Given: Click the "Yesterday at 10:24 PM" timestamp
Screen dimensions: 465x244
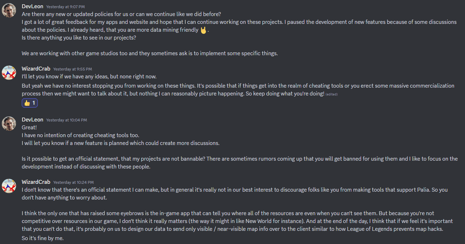Looking at the screenshot, I should click(74, 182).
